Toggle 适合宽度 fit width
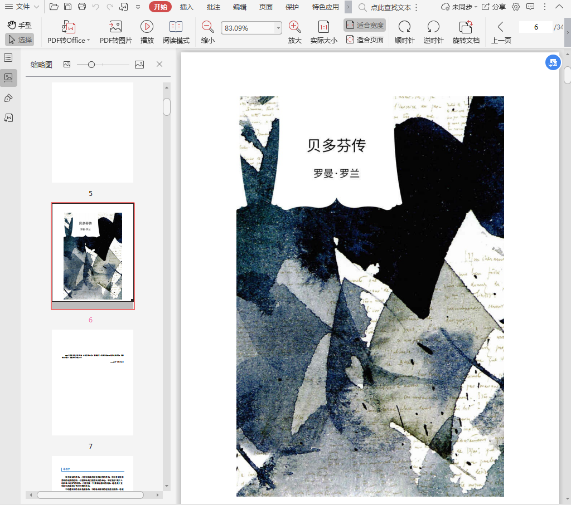The image size is (571, 505). click(x=365, y=25)
